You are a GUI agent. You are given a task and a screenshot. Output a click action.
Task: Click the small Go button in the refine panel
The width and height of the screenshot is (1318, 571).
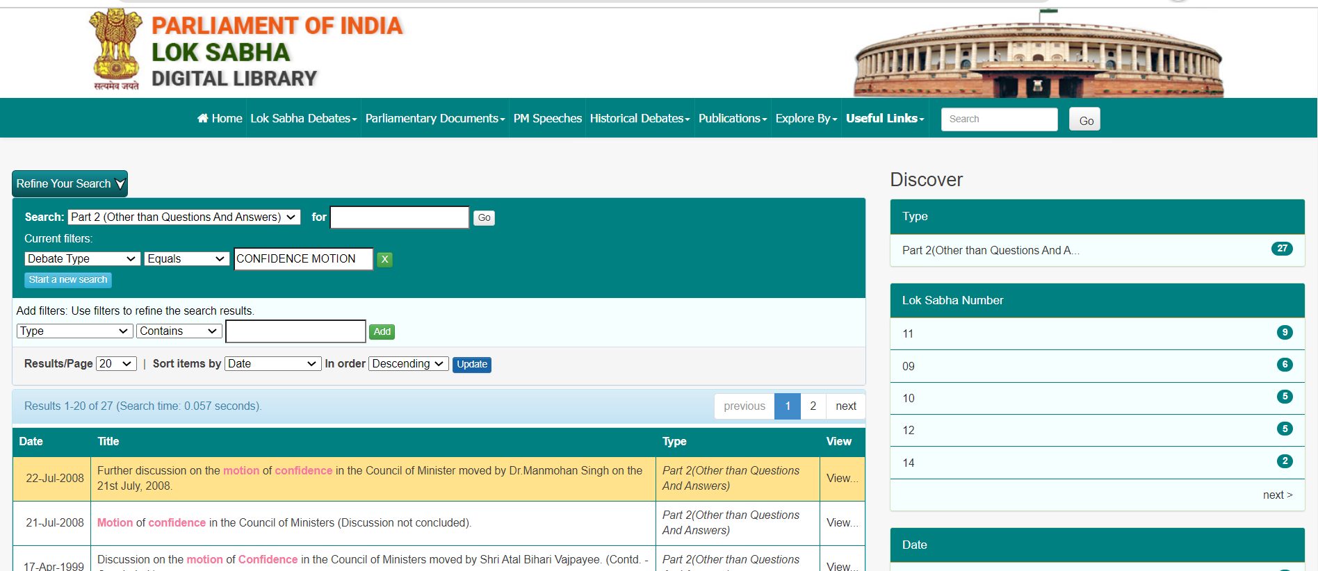[484, 217]
